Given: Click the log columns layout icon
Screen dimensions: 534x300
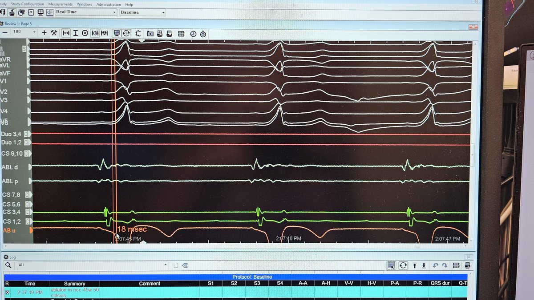Looking at the screenshot, I should pos(456,265).
